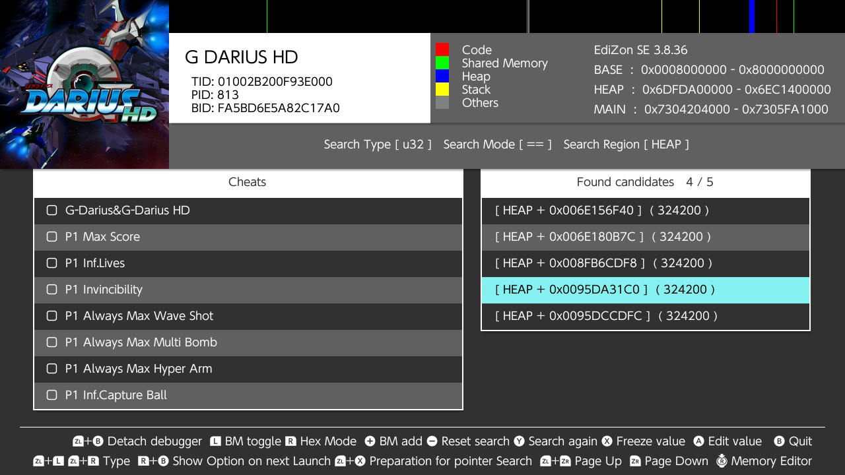
Task: Click the Edit value label
Action: coord(735,441)
